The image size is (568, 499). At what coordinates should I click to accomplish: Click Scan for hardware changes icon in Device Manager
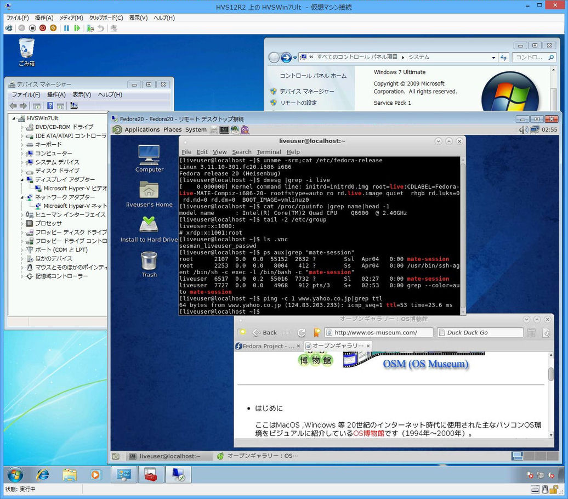pos(74,106)
